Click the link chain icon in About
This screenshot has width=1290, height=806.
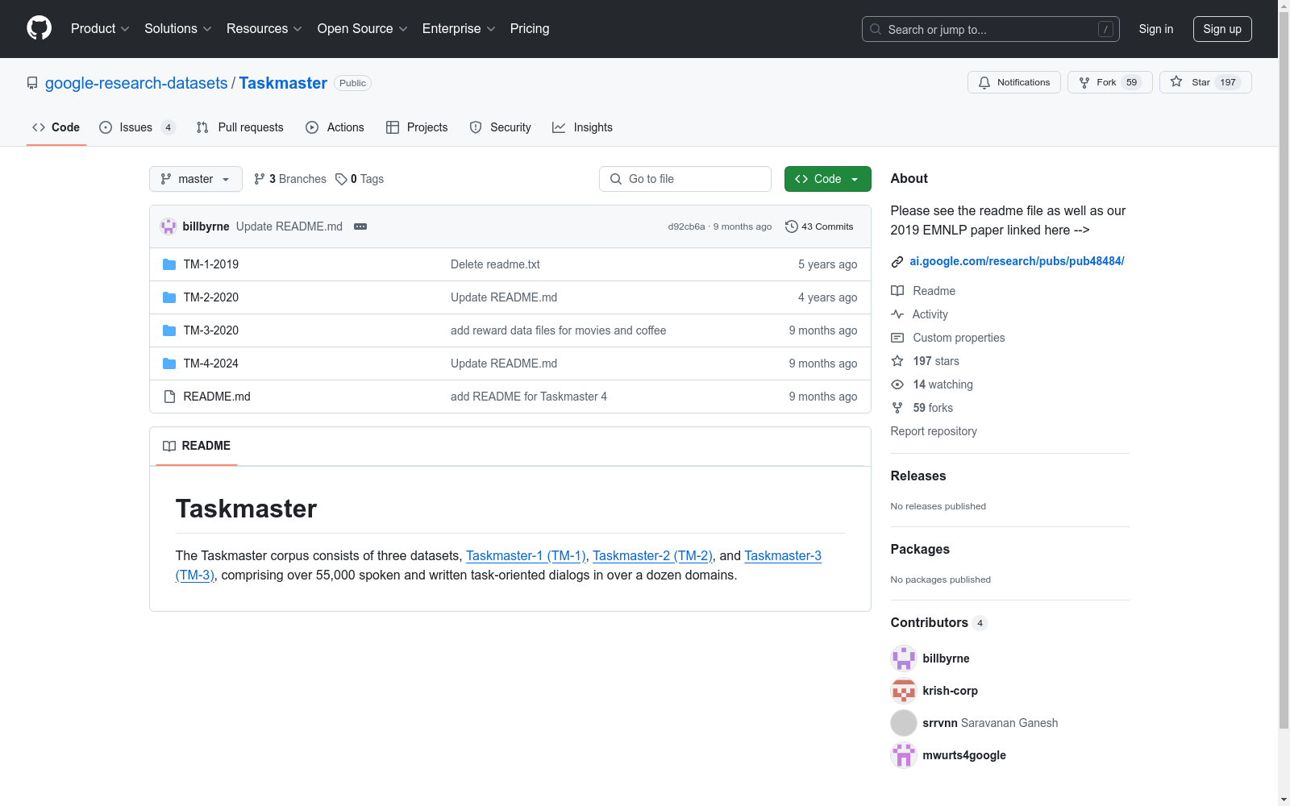coord(897,261)
